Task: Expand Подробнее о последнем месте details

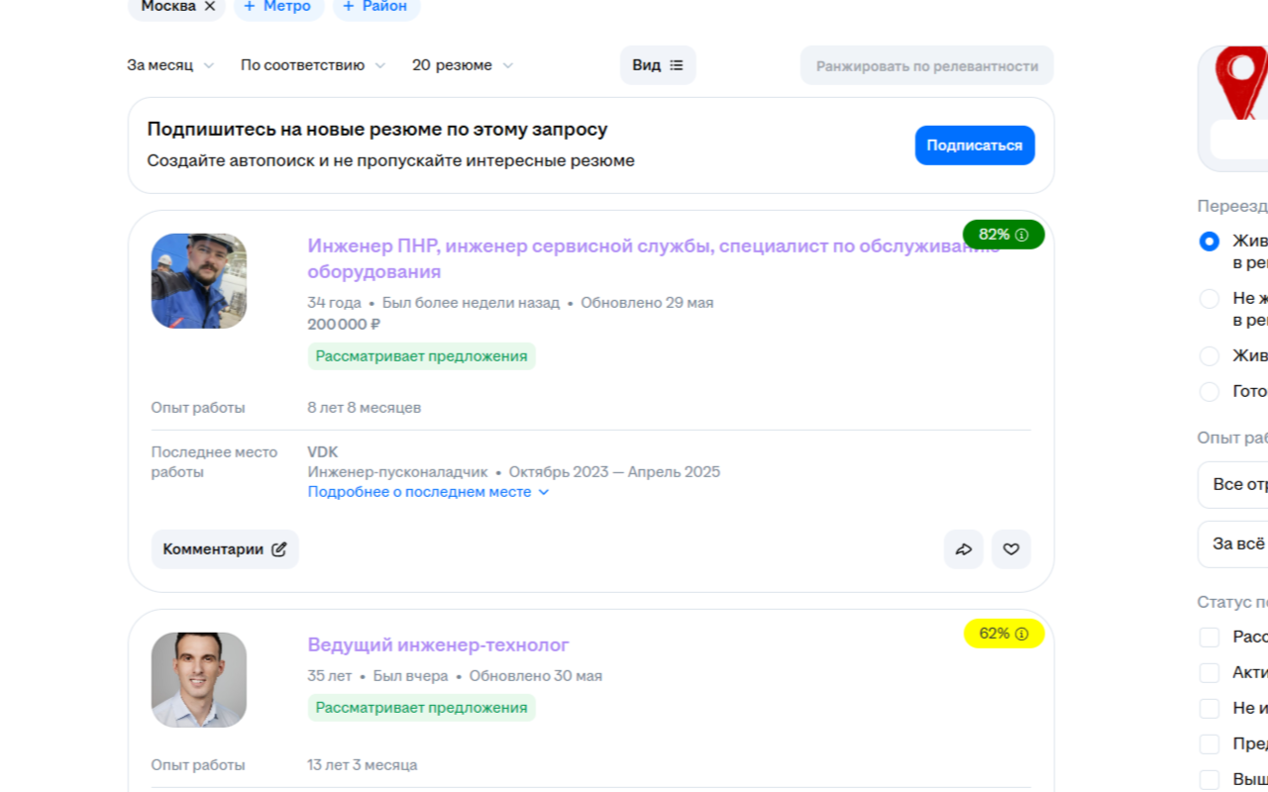Action: 426,492
